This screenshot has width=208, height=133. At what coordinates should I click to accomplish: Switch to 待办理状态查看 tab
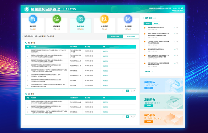point(115,37)
